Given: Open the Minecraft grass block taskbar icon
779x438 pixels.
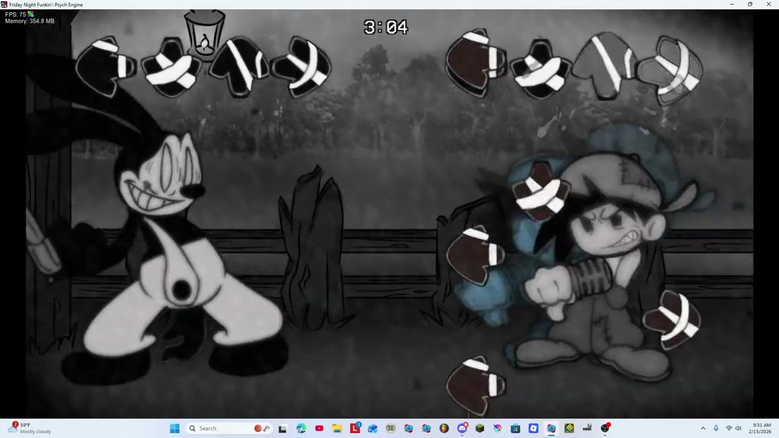Looking at the screenshot, I should [x=480, y=428].
